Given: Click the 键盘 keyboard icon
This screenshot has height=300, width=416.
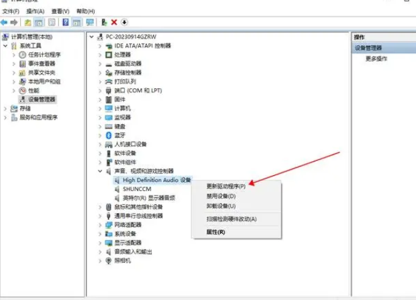Looking at the screenshot, I should point(109,127).
